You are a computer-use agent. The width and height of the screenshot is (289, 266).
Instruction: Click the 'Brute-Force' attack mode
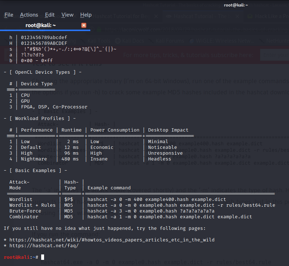pos(25,211)
